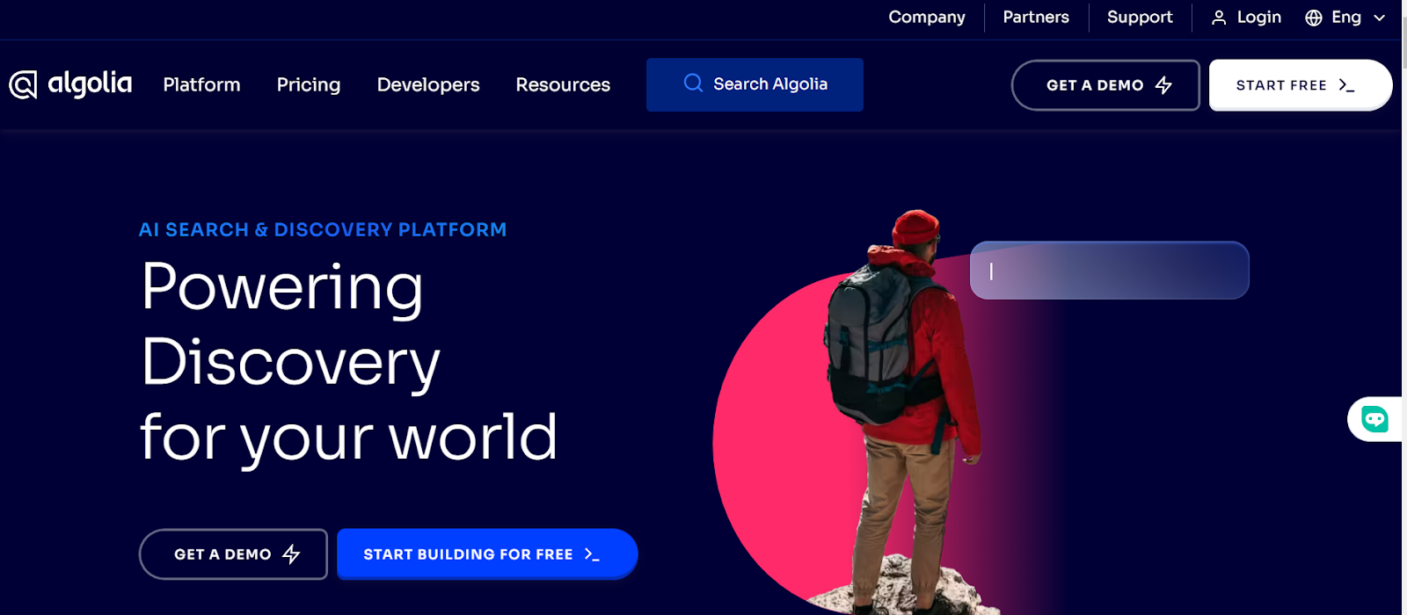
Task: Click the algolia wordmark text
Action: [90, 83]
